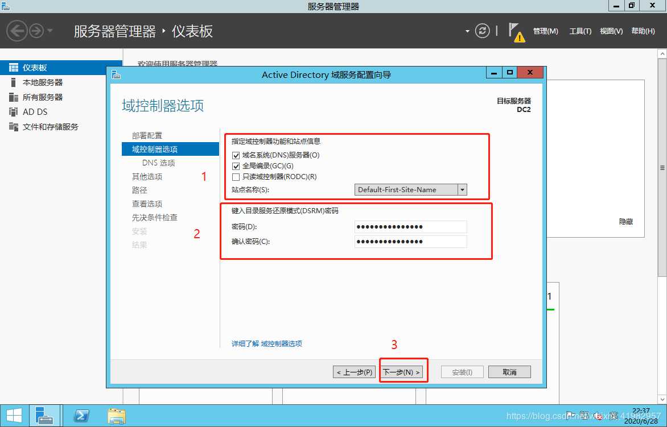Viewport: 667px width, 427px height.
Task: Click the Server Manager title bar icon
Action: (6, 6)
